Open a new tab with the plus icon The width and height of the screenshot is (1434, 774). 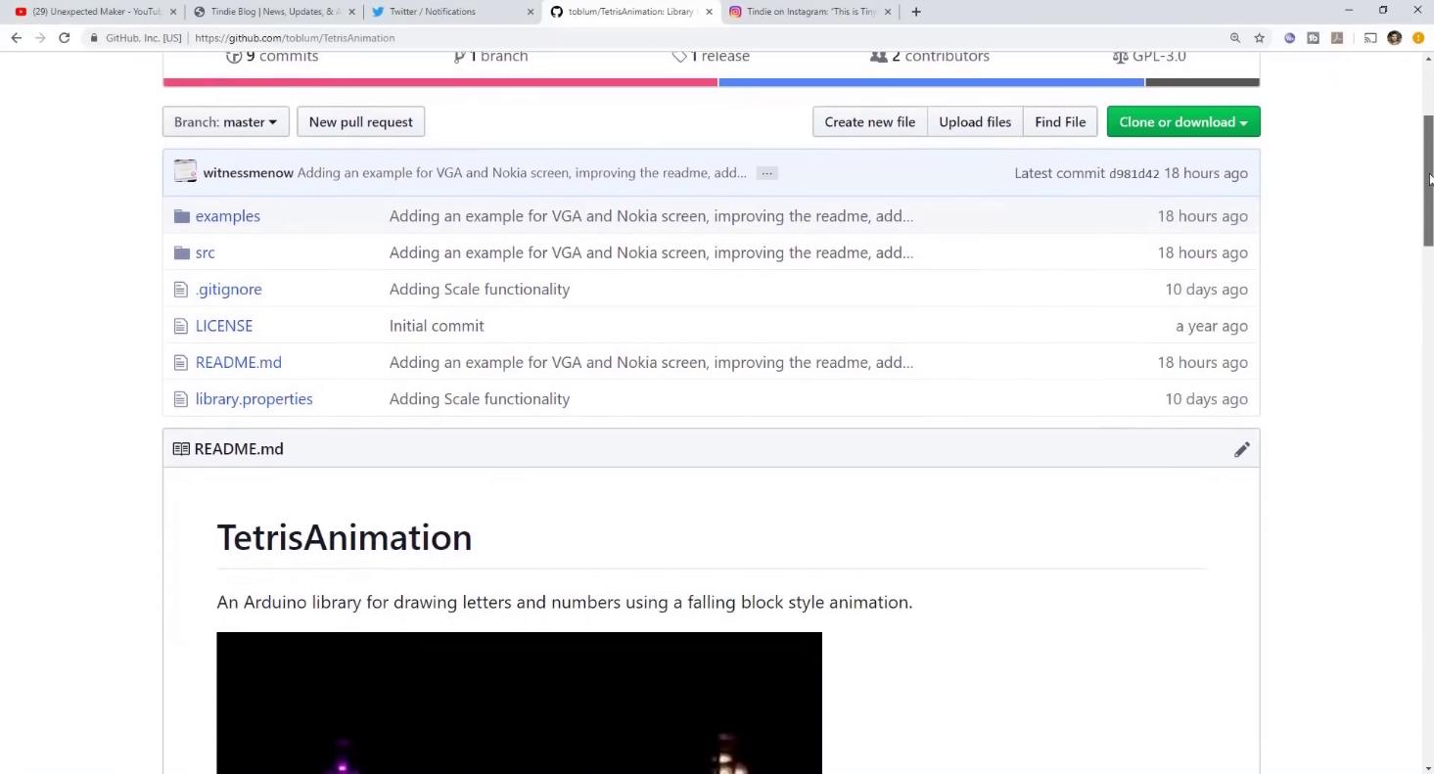916,12
